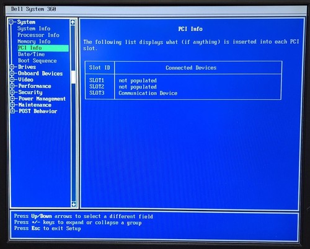Open Memory Info page
The image size is (310, 249).
pos(34,41)
